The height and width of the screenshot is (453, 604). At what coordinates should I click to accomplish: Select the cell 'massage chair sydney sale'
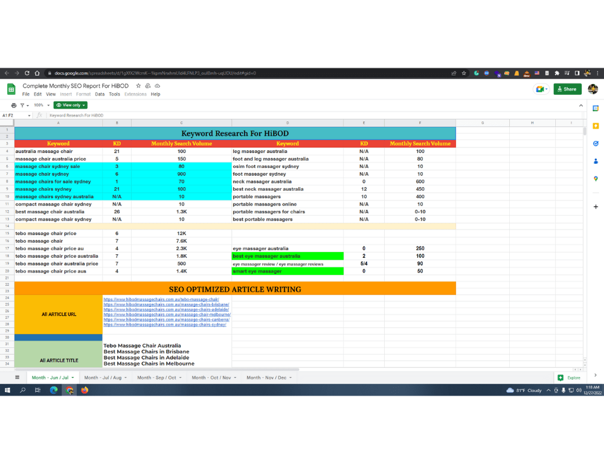[59, 167]
